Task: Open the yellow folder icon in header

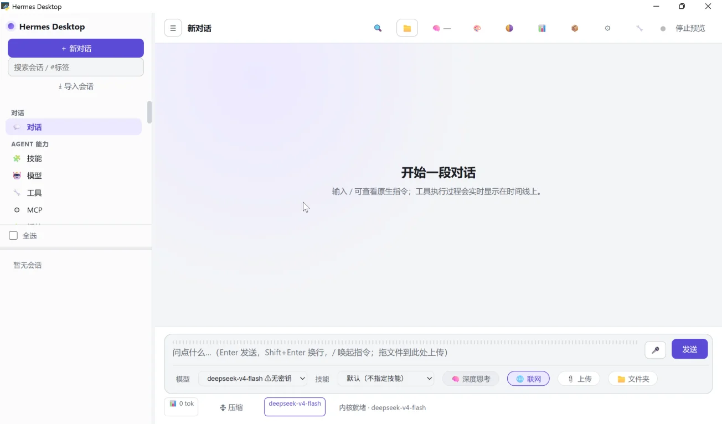Action: tap(407, 28)
